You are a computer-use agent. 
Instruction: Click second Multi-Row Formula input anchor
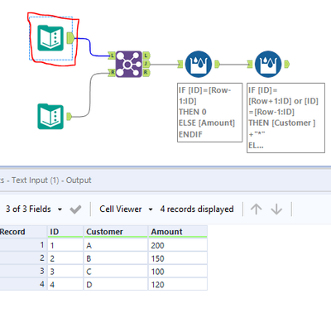click(250, 65)
